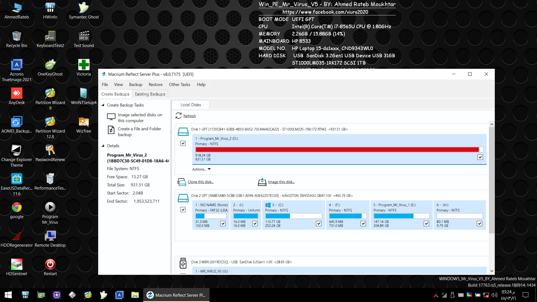Select the Create Backups tab
The width and height of the screenshot is (537, 302).
(x=115, y=94)
